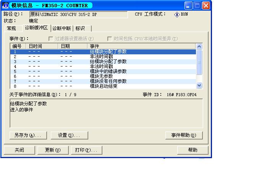Click the event list scroll down arrow
This screenshot has width=275, height=171.
199,85
